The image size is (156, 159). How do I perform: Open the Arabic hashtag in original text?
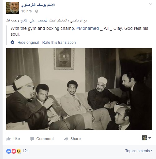click(34, 20)
